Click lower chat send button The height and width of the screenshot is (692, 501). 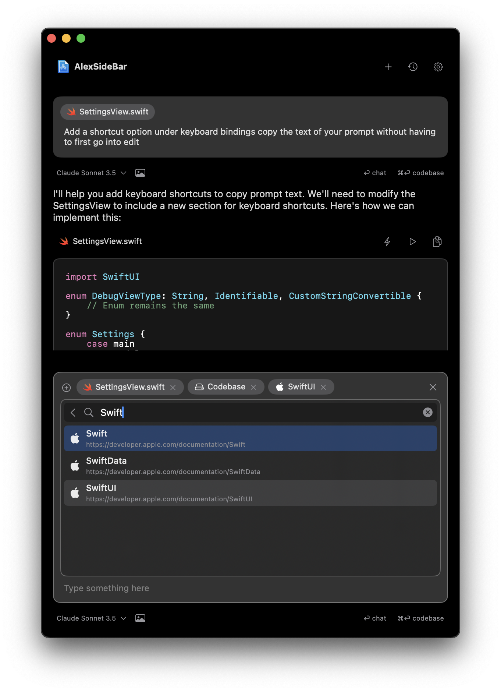coord(375,618)
